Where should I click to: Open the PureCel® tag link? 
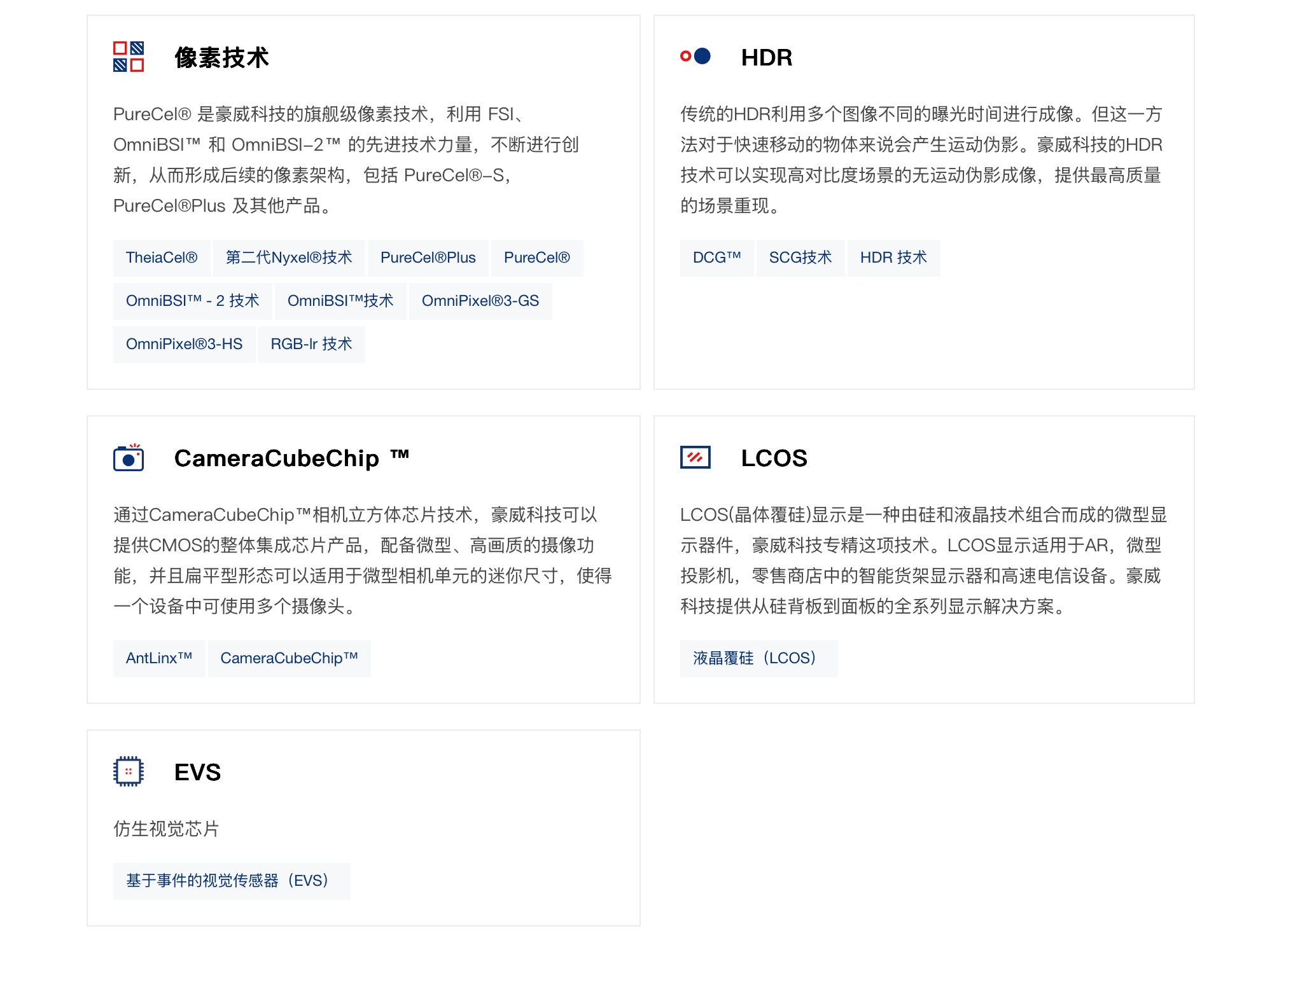point(537,258)
